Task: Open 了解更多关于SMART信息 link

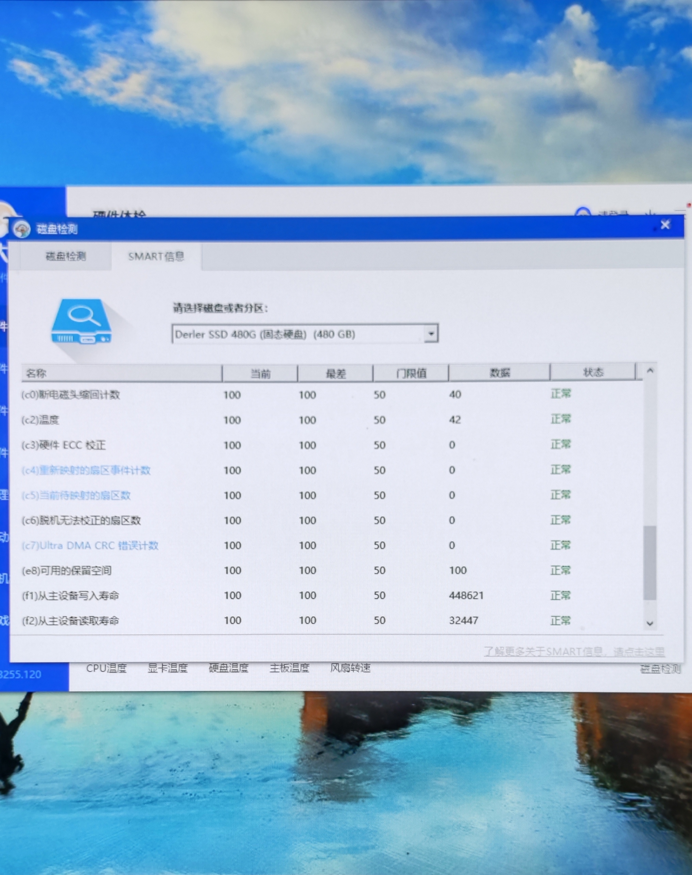Action: pos(574,652)
